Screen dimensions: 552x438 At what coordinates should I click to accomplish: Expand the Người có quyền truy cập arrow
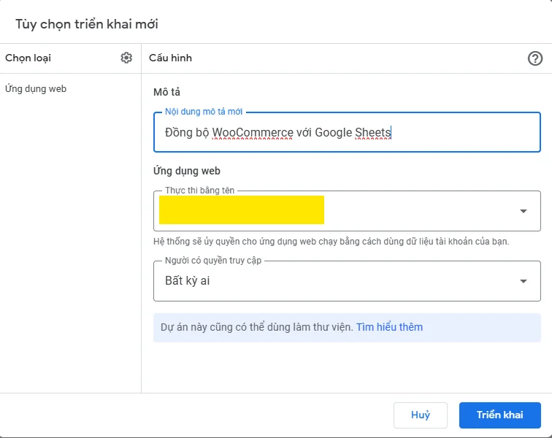[x=524, y=281]
